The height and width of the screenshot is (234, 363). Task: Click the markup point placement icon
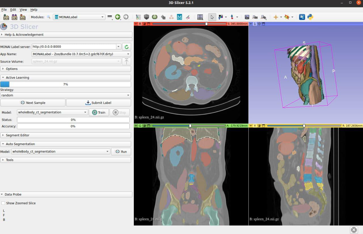pyautogui.click(x=232, y=17)
